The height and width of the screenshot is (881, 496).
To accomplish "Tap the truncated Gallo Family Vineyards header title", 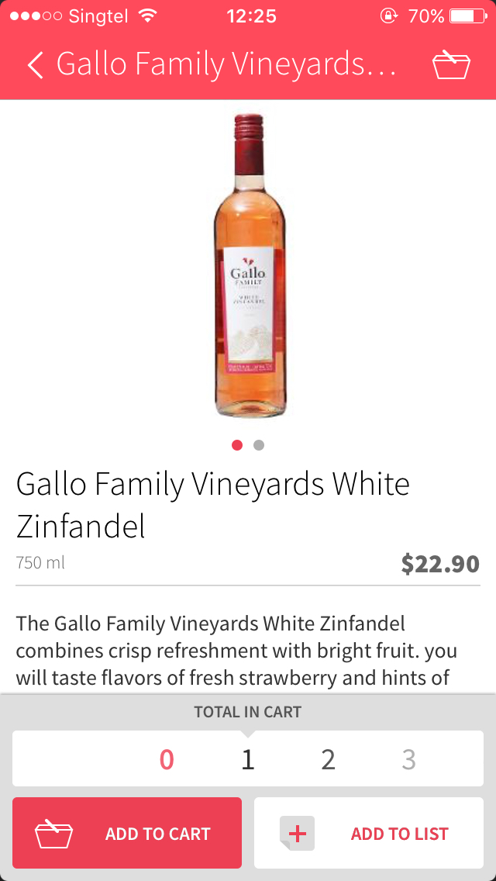I will 226,65.
